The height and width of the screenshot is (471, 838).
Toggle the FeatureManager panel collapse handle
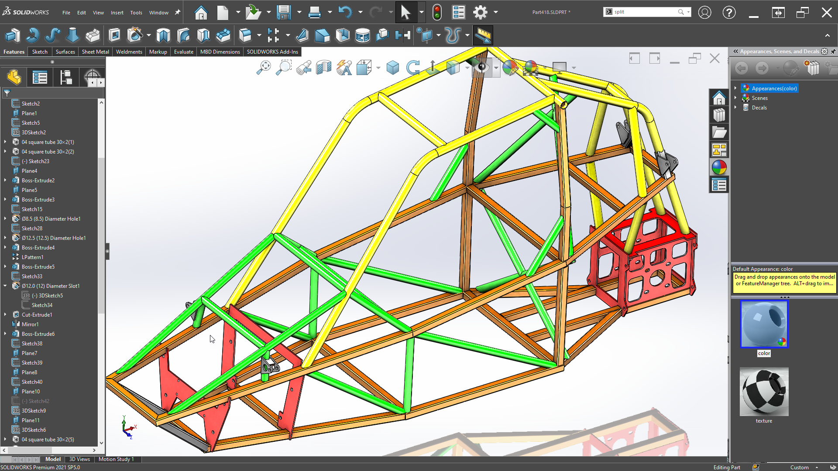pos(107,252)
